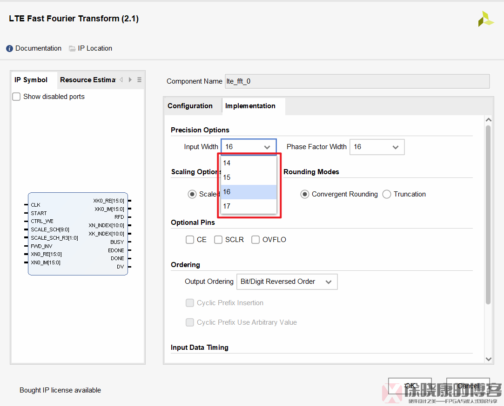Select the IP symbol block diagram

tap(78, 233)
